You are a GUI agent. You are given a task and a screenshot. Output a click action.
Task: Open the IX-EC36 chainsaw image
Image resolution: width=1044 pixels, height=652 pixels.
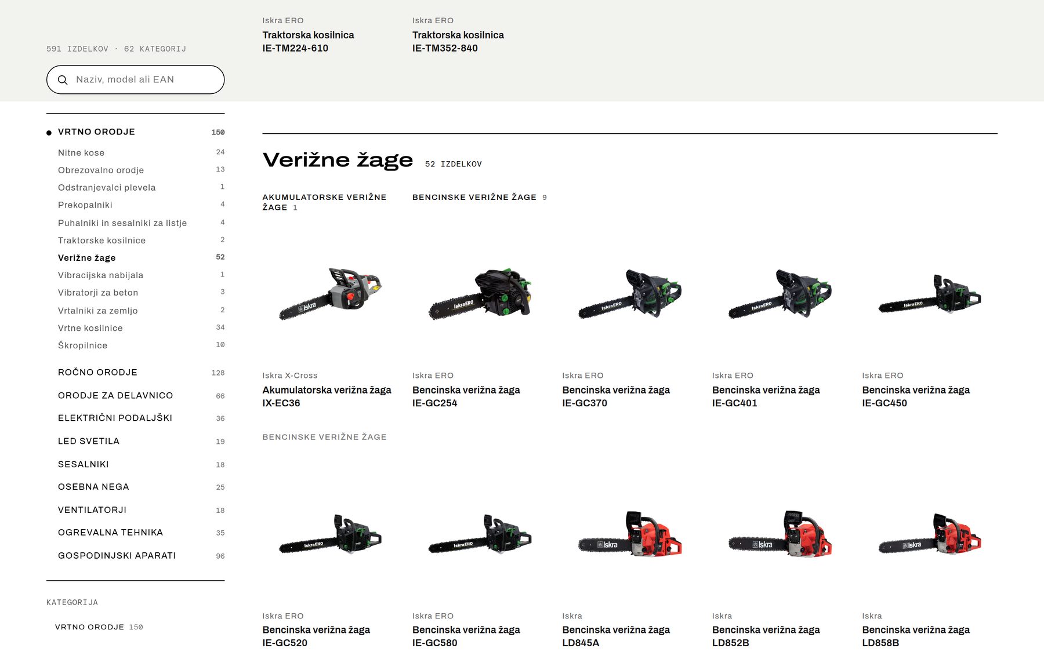point(331,293)
